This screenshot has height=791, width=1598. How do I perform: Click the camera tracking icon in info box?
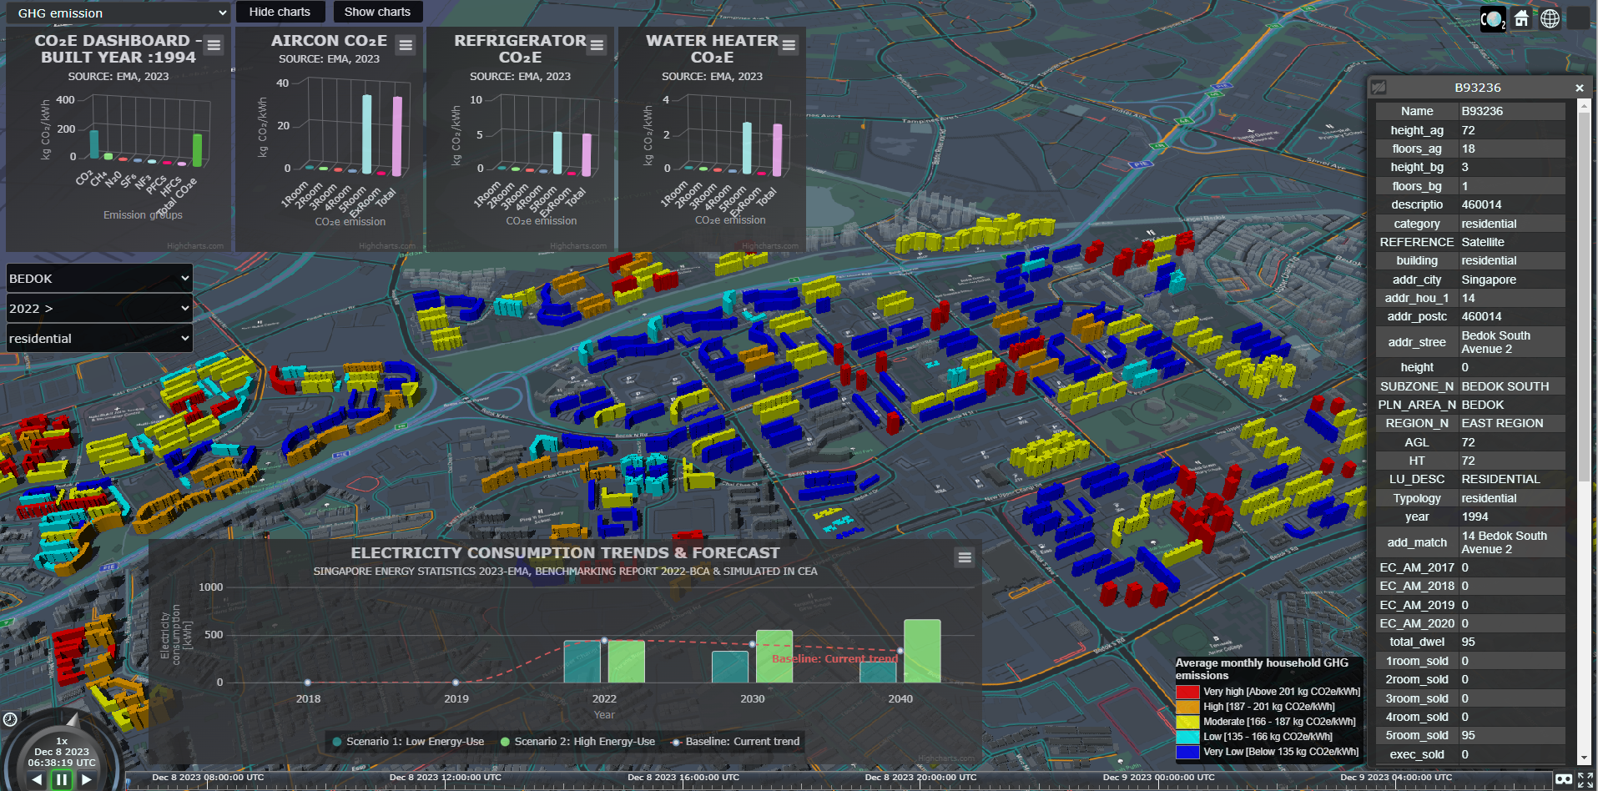point(1379,88)
